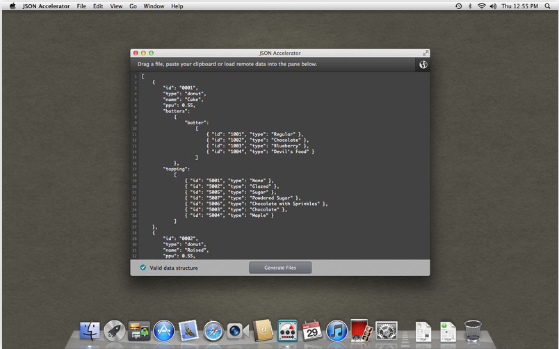Click the globe icon to load remote data
The height and width of the screenshot is (349, 559).
(x=423, y=65)
